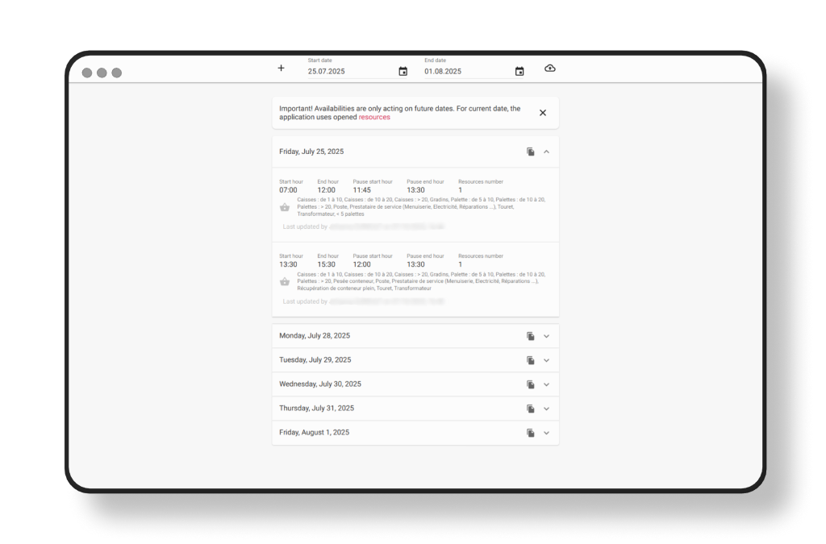Copy the Monday, July 28 availabilities

[531, 336]
